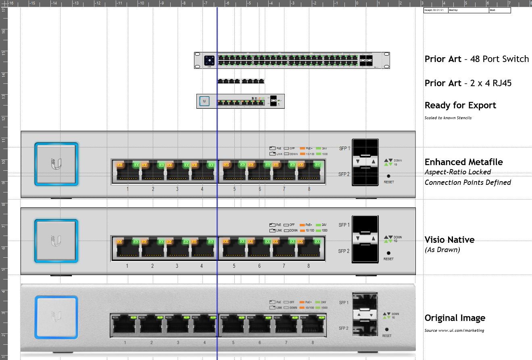Select the Ubiquiti logo button on Visio Native switch
This screenshot has width=532, height=360.
[56, 240]
